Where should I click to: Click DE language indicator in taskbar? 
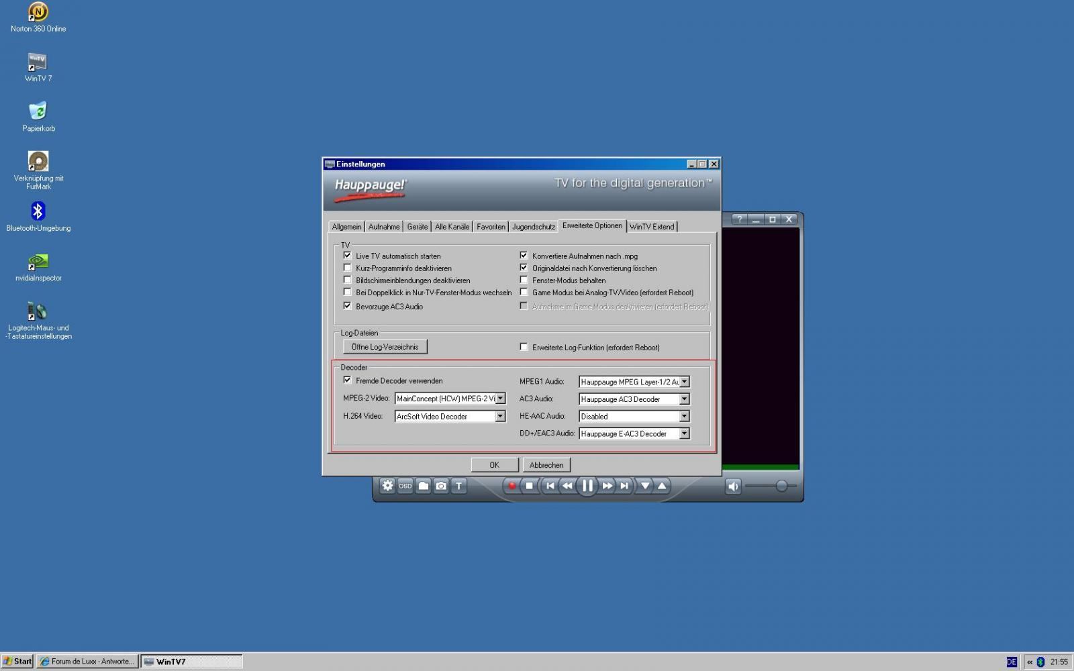click(1012, 662)
